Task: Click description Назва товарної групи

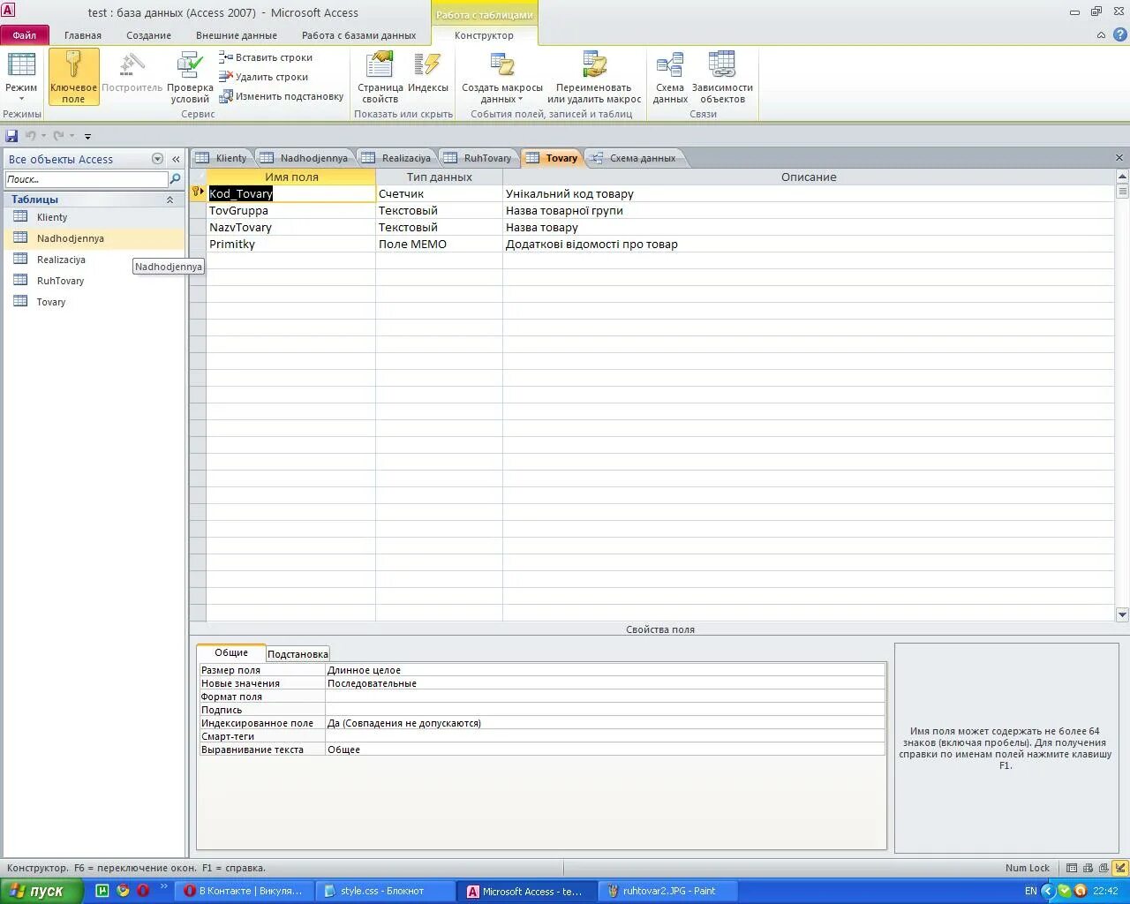Action: pyautogui.click(x=564, y=210)
